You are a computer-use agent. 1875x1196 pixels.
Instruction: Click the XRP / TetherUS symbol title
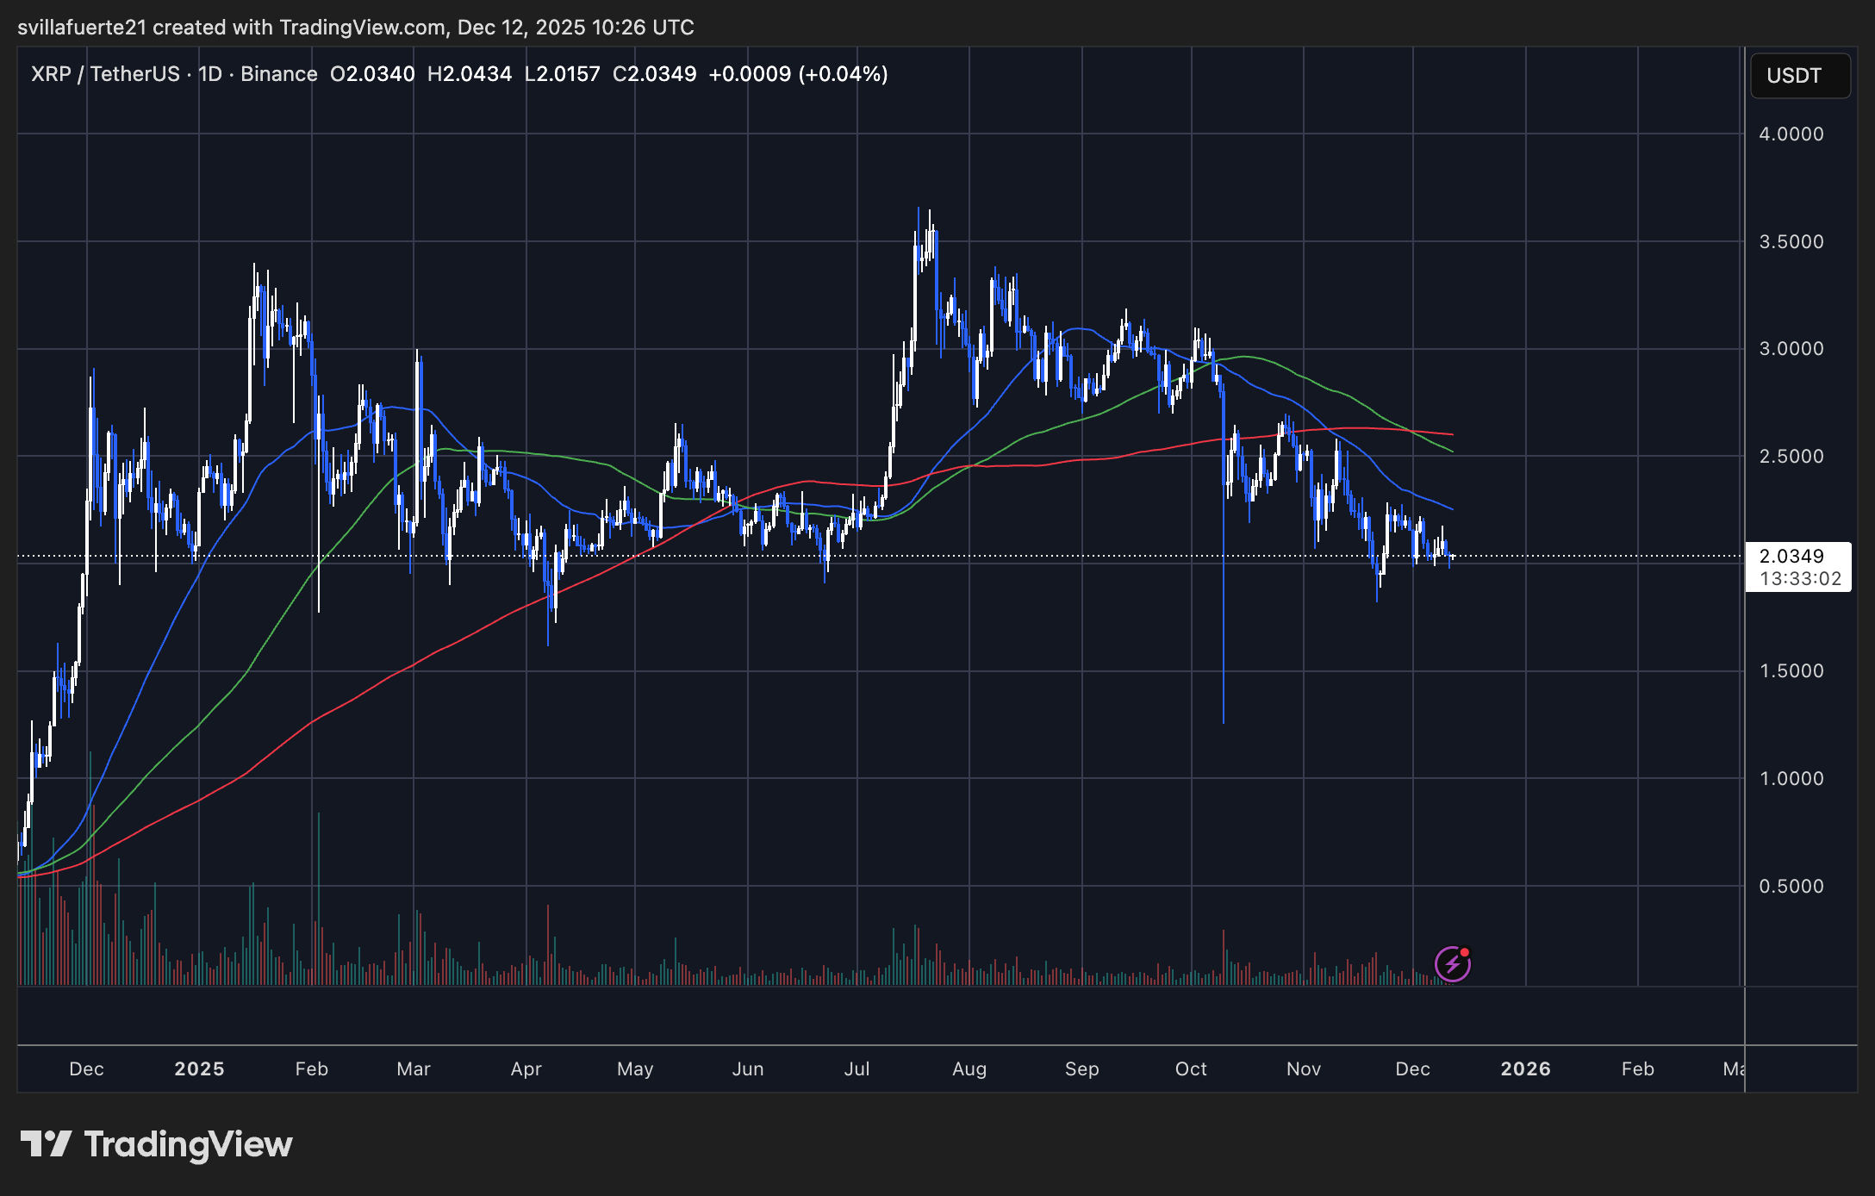(105, 74)
